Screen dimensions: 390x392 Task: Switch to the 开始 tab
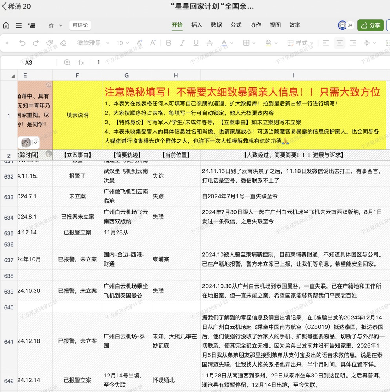pos(177,25)
